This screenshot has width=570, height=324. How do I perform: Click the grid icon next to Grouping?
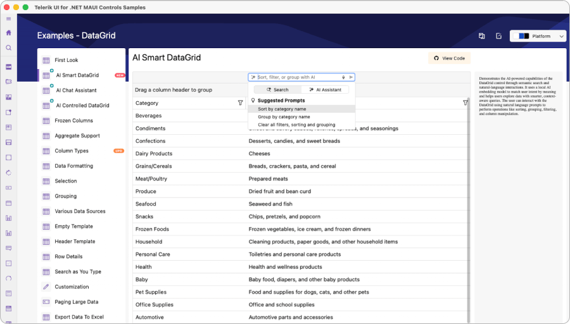pyautogui.click(x=46, y=196)
